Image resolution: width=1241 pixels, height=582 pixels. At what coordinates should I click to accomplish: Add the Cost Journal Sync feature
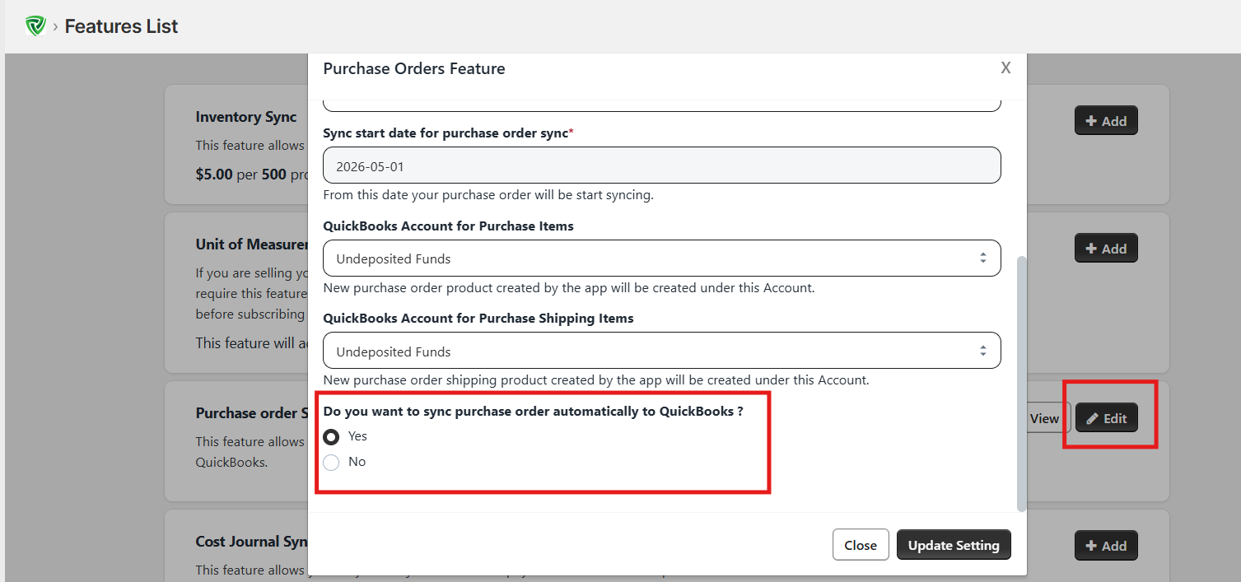point(1106,545)
